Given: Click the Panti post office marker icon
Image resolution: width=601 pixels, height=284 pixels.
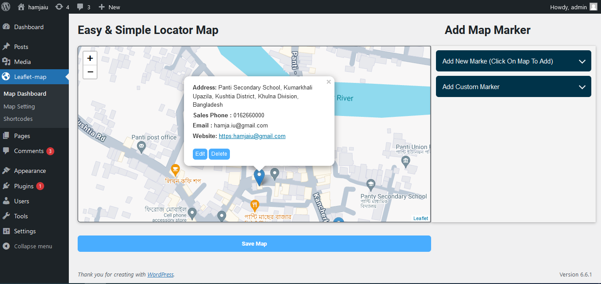Looking at the screenshot, I should [x=141, y=147].
